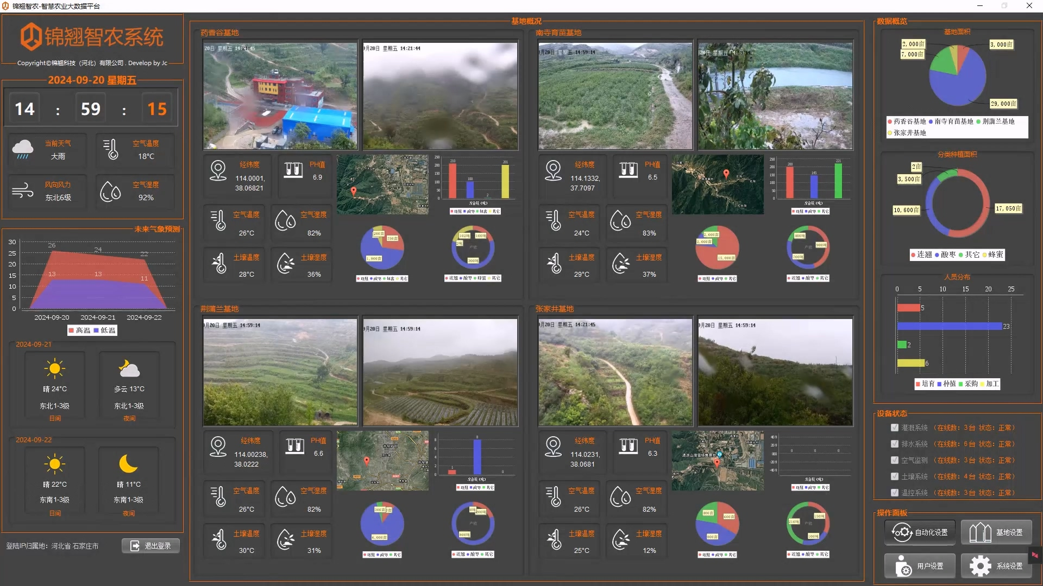Image resolution: width=1043 pixels, height=586 pixels.
Task: Uncheck the 温控系统 checkbox
Action: click(894, 493)
